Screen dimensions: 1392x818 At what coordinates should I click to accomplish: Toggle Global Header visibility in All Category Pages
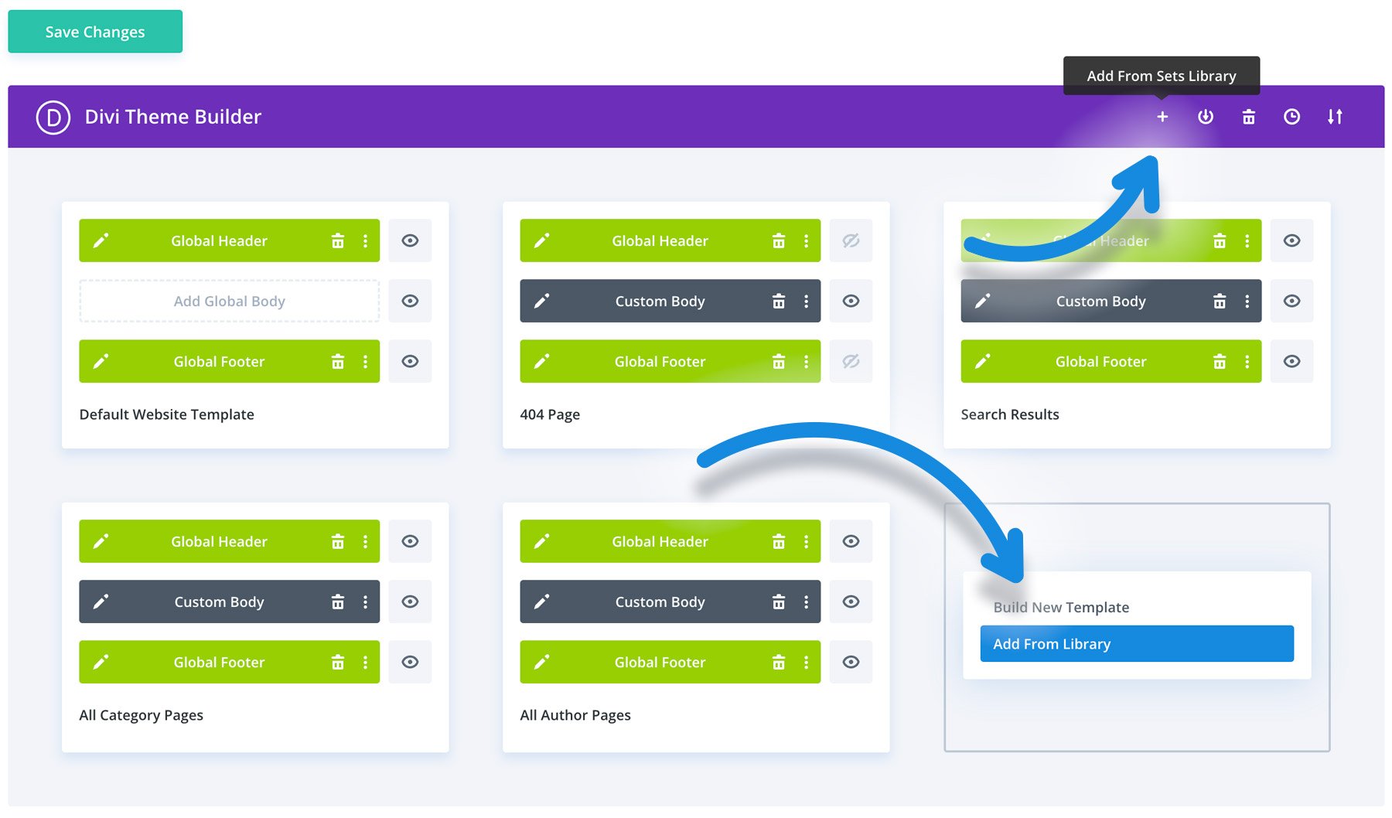coord(410,541)
